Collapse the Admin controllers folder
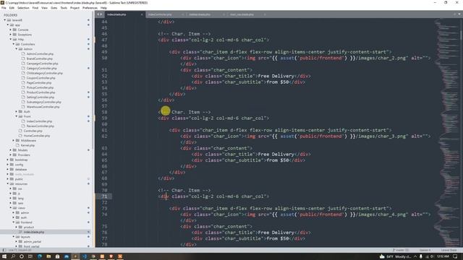Image resolution: width=463 pixels, height=260 pixels. click(17, 49)
